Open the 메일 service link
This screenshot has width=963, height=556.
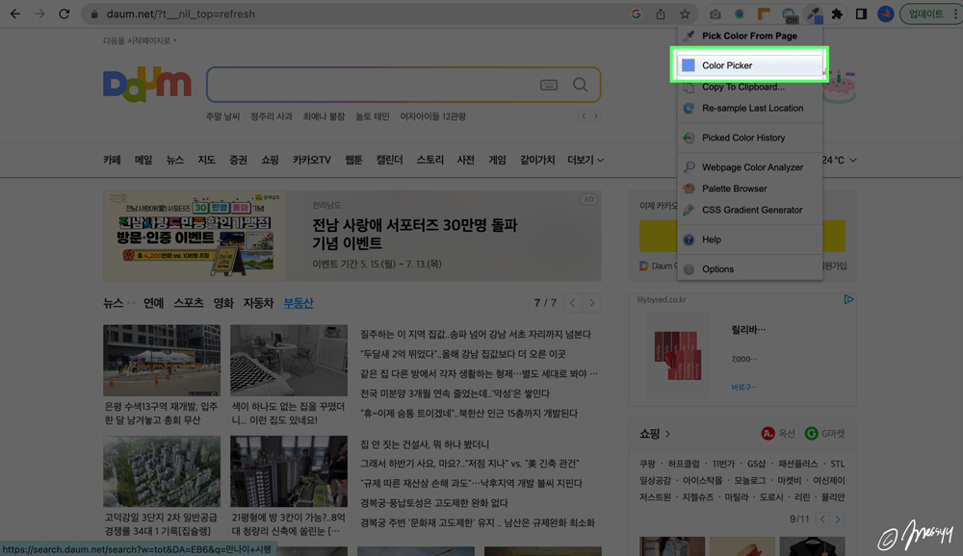pyautogui.click(x=143, y=160)
